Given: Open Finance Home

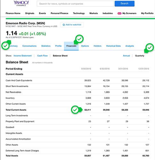Looking at the screenshot, I should coord(13,13).
